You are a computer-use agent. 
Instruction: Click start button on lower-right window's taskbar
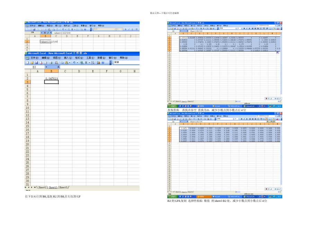[172, 197]
